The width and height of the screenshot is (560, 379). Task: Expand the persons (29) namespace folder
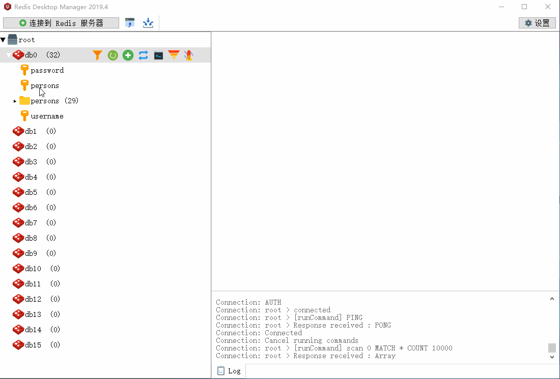tap(15, 101)
